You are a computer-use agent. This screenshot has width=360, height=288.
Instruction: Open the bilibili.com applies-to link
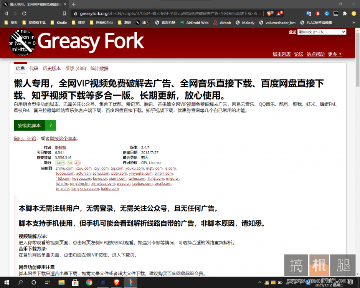click(163, 174)
